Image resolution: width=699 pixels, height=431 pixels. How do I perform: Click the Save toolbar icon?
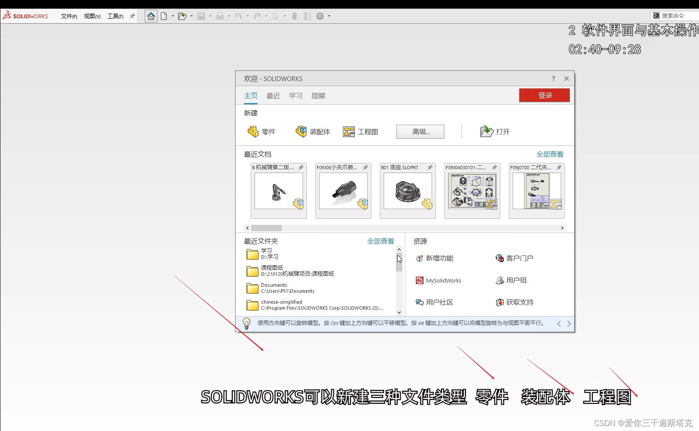coord(201,16)
